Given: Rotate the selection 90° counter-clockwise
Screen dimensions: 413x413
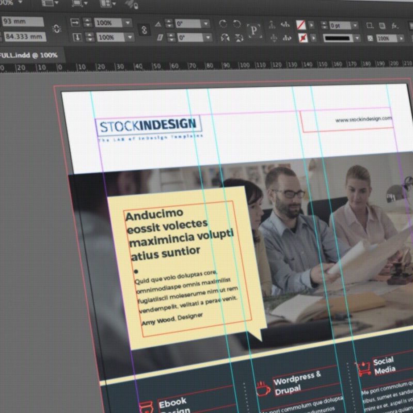Looking at the screenshot, I should click(237, 24).
